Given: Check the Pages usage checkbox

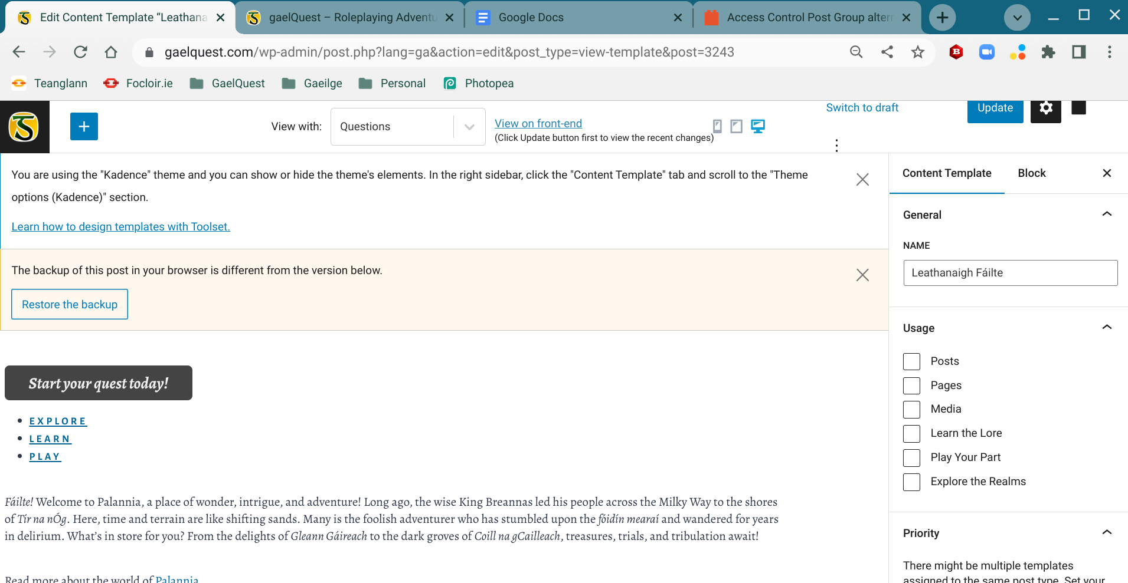Looking at the screenshot, I should (911, 386).
